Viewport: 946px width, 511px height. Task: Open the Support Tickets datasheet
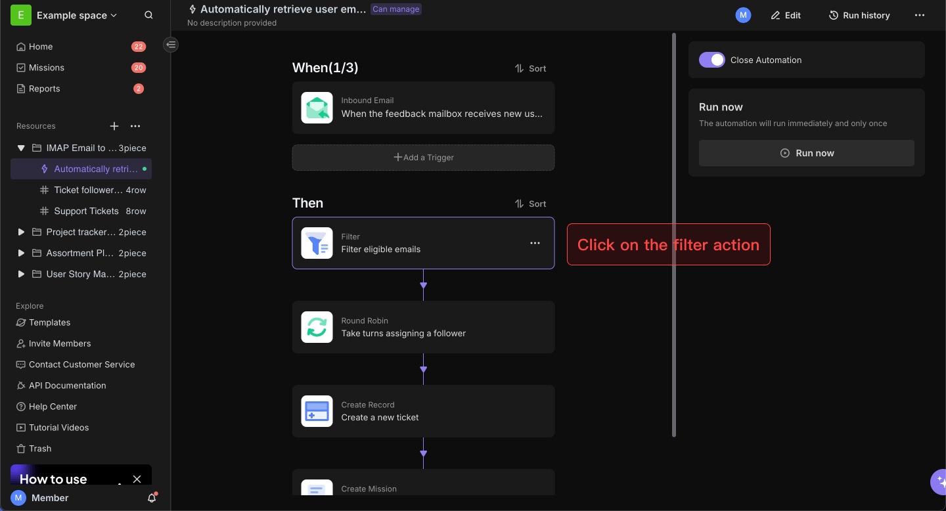[x=81, y=211]
